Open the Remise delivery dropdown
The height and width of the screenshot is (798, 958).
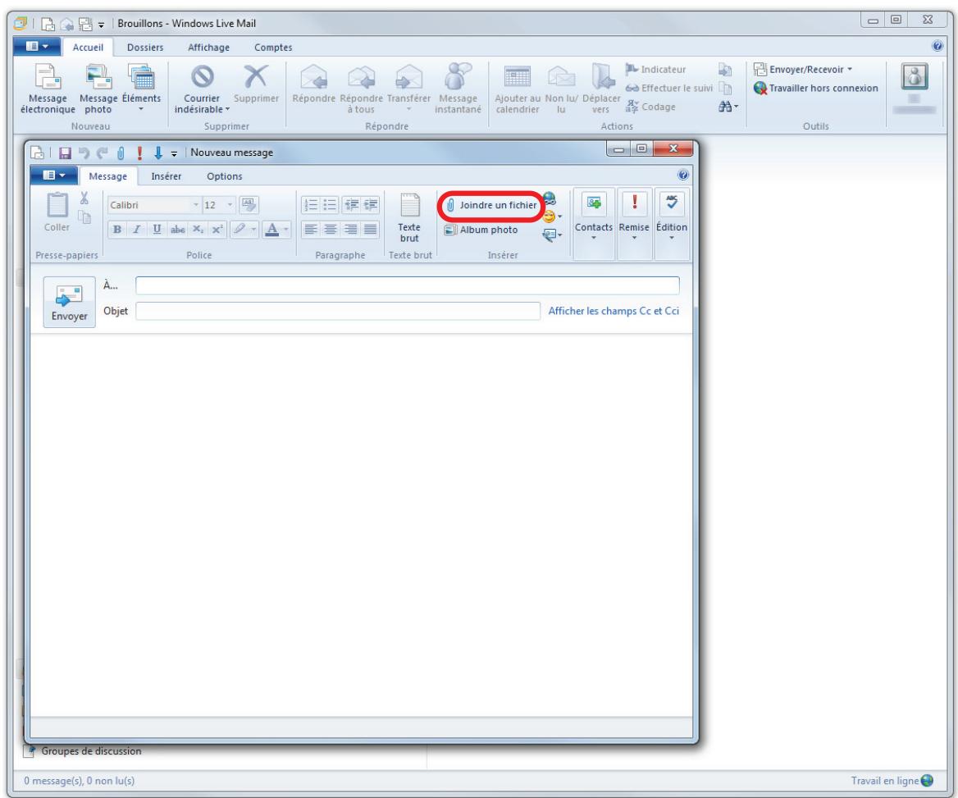pos(634,224)
